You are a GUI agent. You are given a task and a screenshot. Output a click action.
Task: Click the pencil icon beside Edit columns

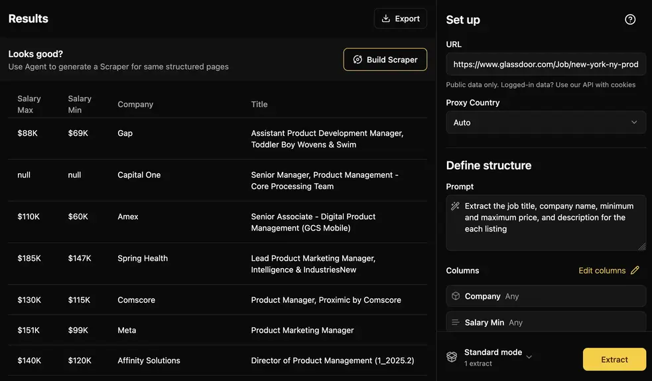coord(635,270)
